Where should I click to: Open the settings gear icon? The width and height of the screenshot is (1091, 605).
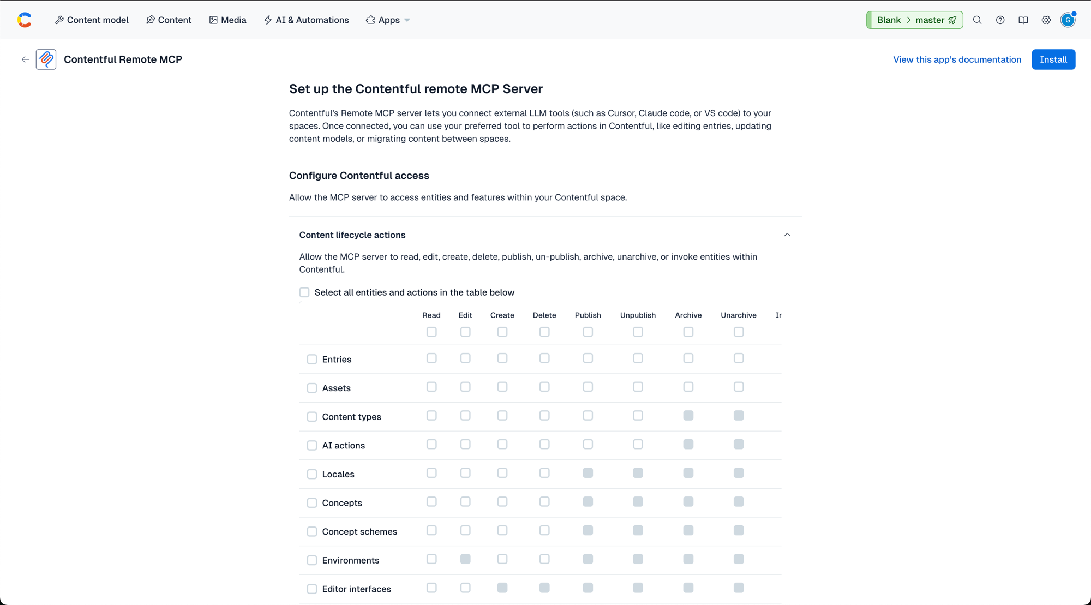click(x=1046, y=20)
